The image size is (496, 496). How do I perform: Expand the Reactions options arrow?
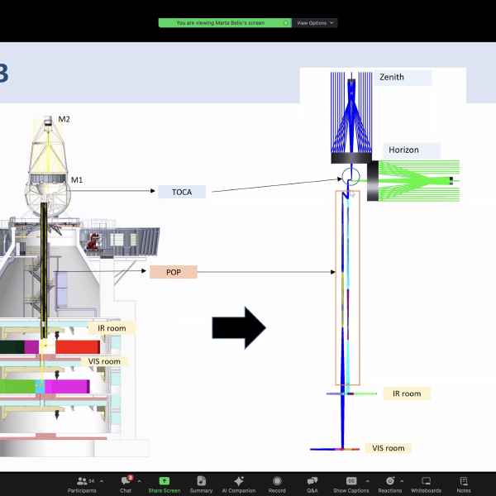(x=404, y=480)
